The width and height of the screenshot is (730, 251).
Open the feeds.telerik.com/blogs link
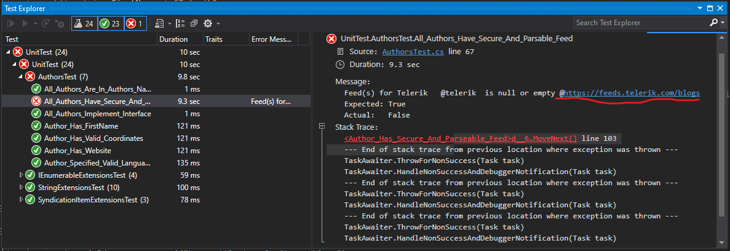click(632, 93)
